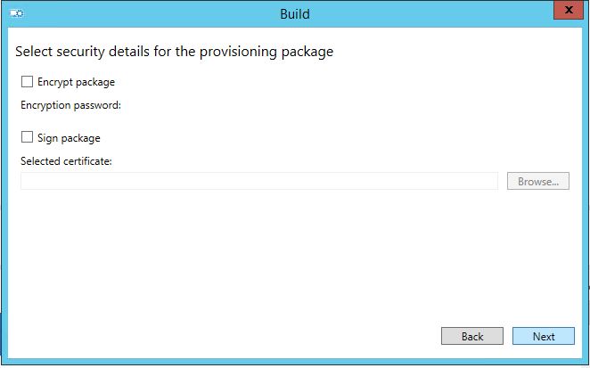Focus the Selected certificate text field
The image size is (590, 368).
click(259, 182)
